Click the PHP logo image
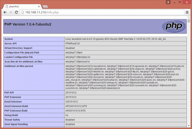Viewport: 192px width, 129px height. pos(173,26)
